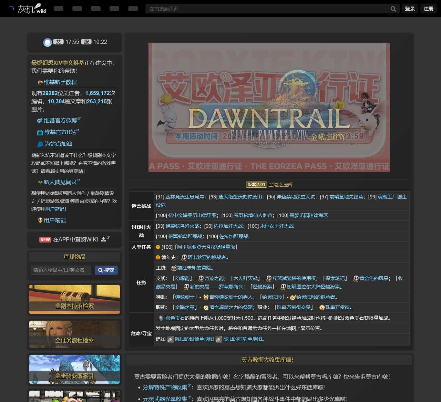Image resolution: width=441 pixels, height=402 pixels.
Task: Click the 用户笔记 quest icon
Action: tap(40, 220)
